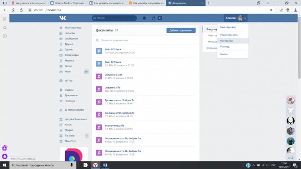The image size is (301, 169).
Task: Reload the page with the browser refresh icon
Action: pos(21,10)
